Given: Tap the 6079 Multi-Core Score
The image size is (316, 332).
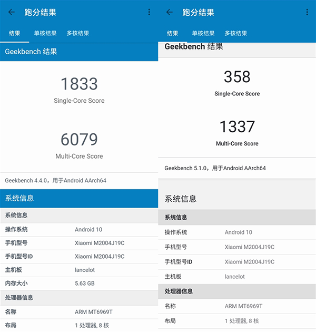Looking at the screenshot, I should [x=79, y=140].
